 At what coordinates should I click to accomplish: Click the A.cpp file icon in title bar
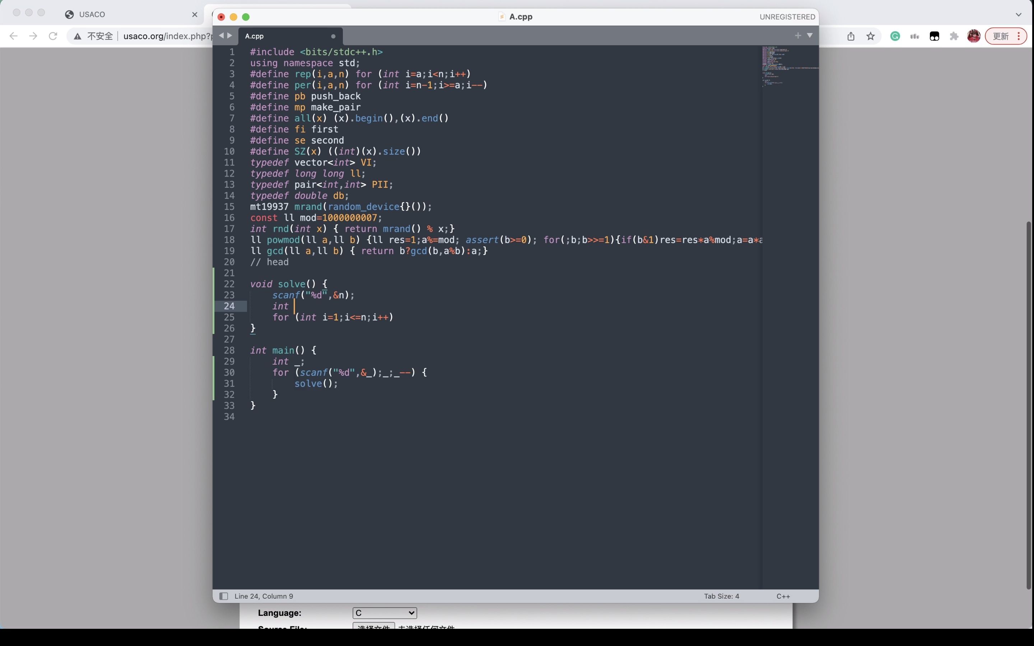click(x=502, y=17)
